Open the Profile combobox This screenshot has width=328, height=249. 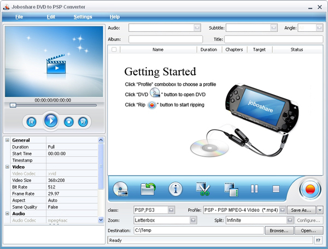[x=283, y=210]
